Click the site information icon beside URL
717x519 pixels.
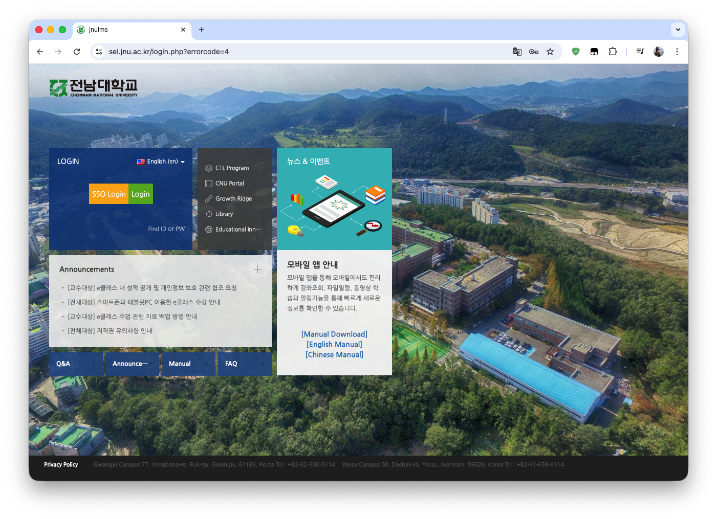(x=99, y=52)
